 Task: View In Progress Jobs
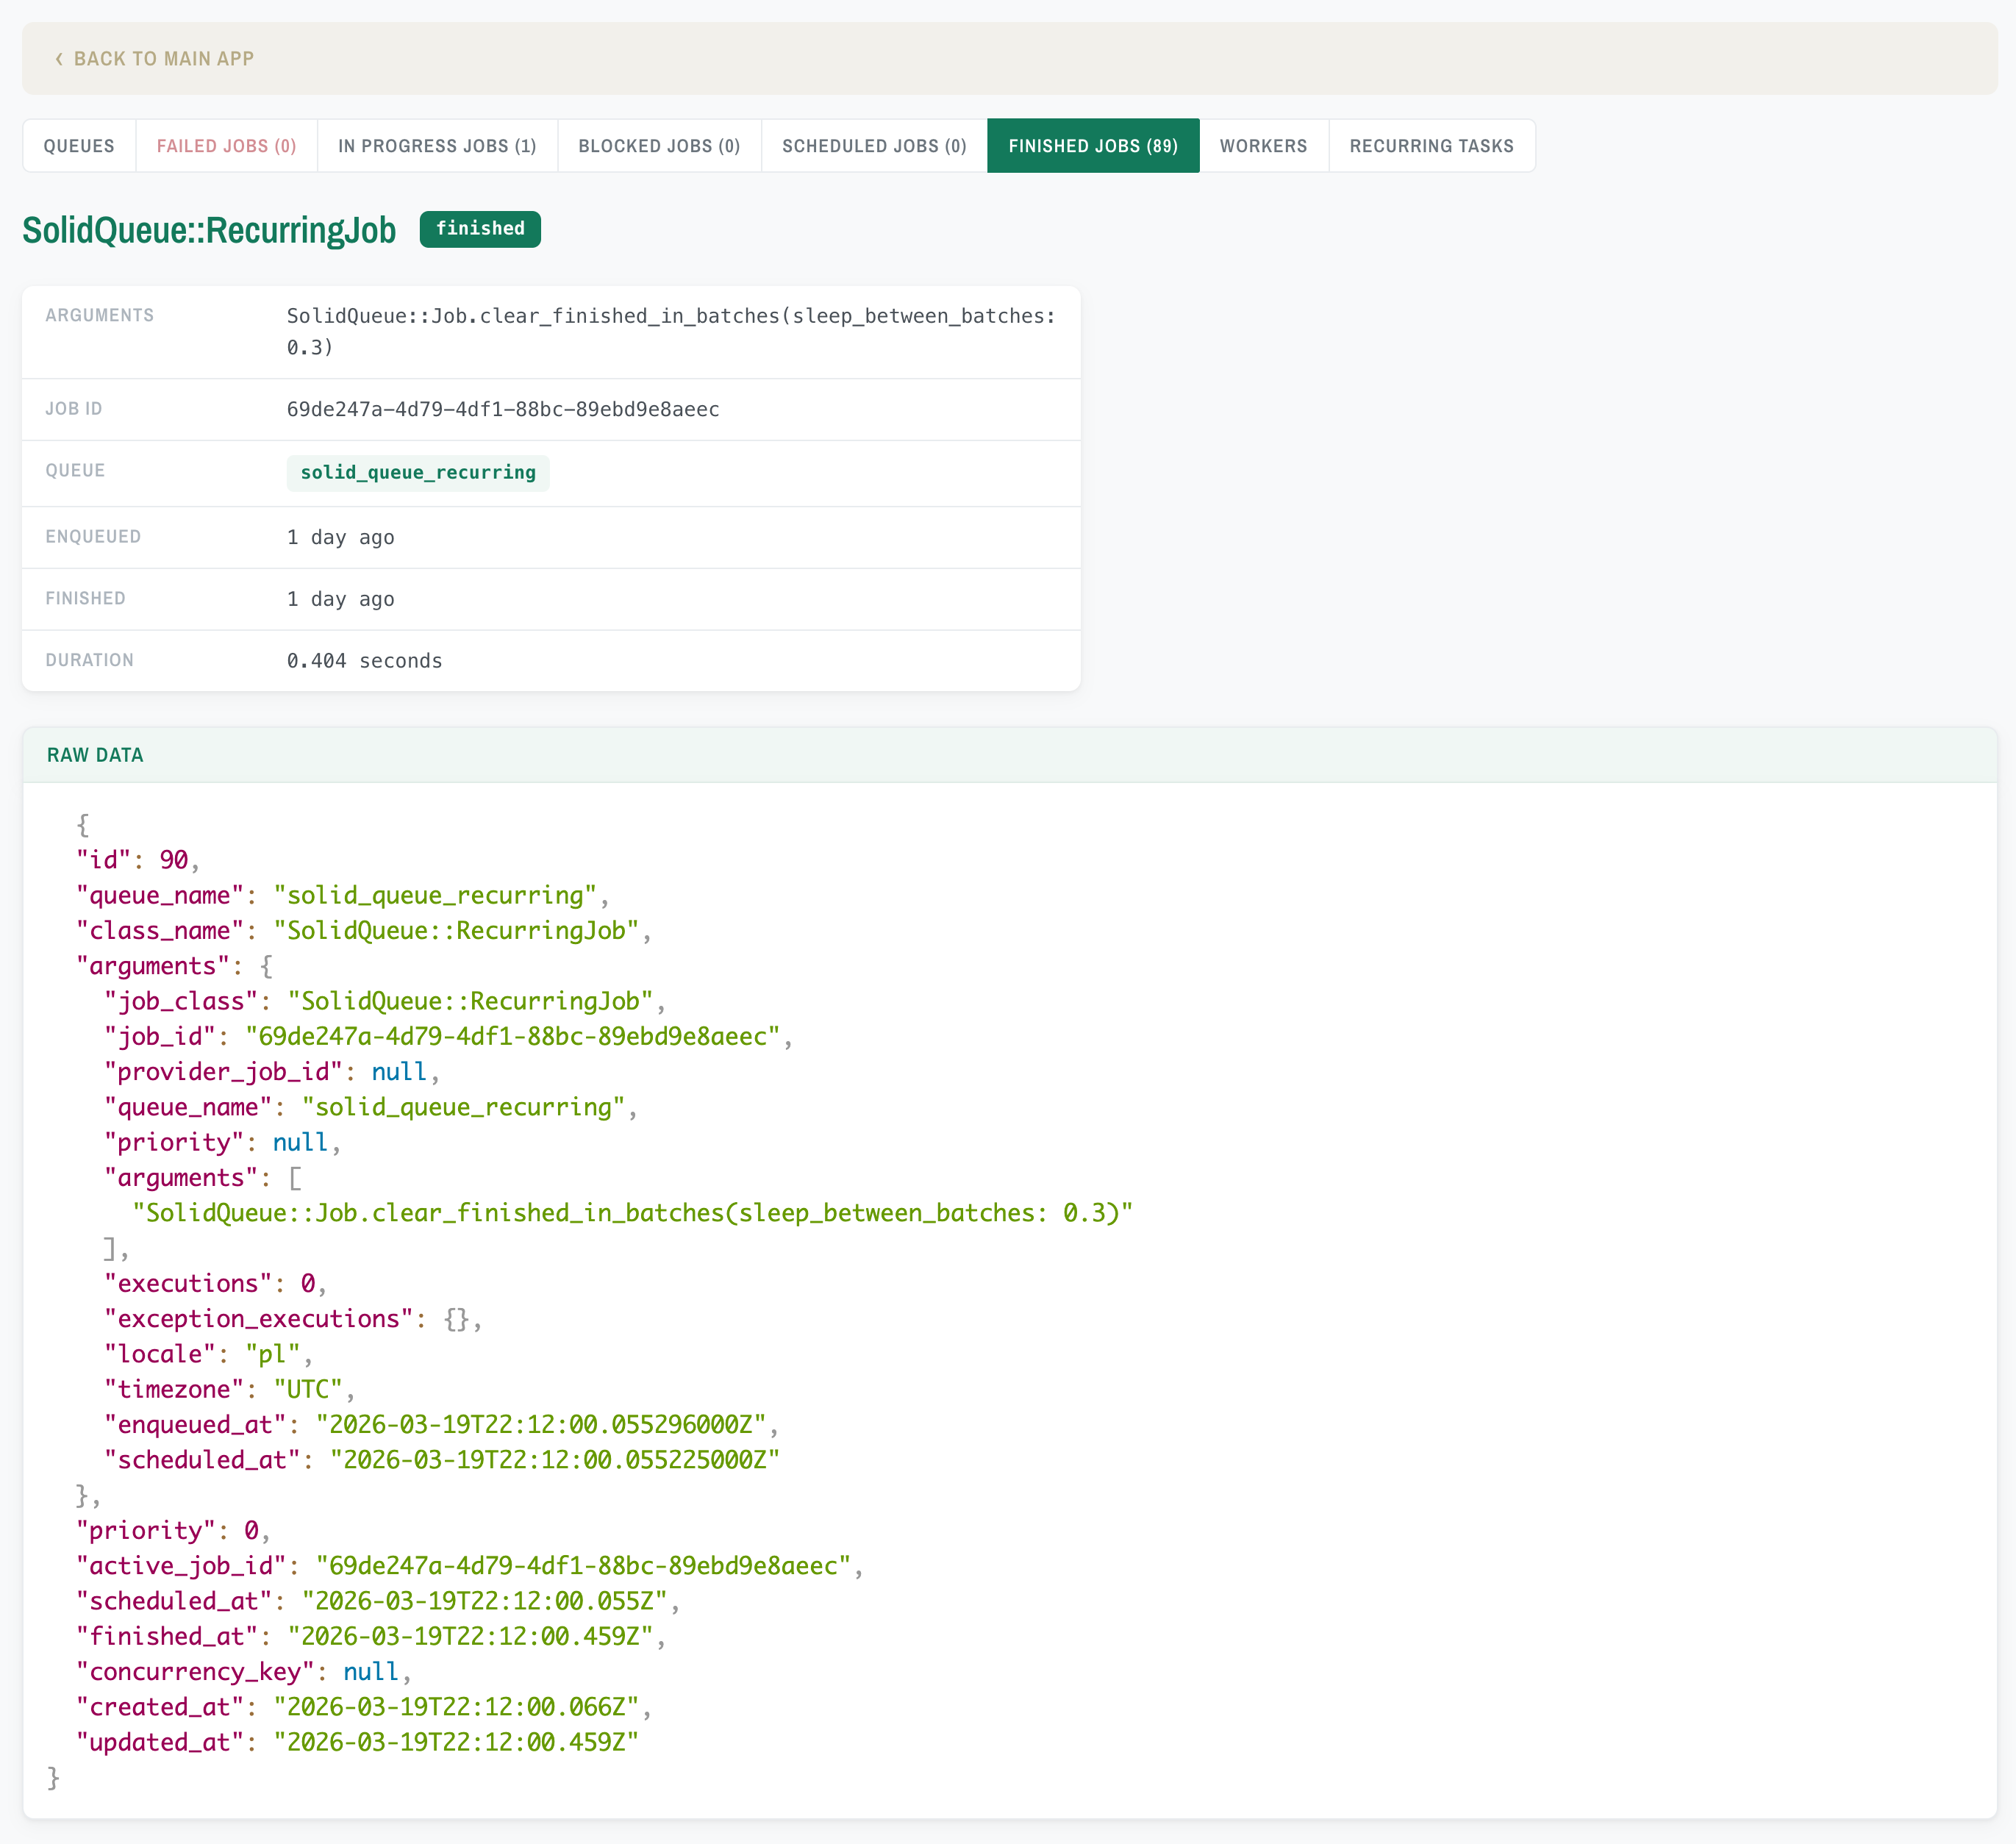437,145
